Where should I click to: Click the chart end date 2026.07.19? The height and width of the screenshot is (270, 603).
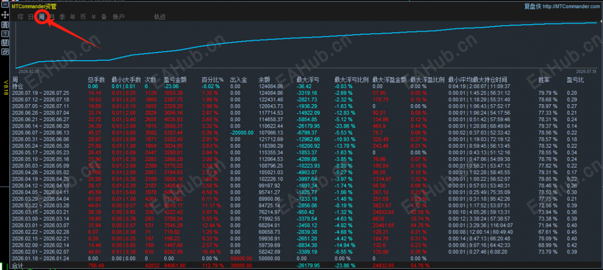(x=585, y=71)
